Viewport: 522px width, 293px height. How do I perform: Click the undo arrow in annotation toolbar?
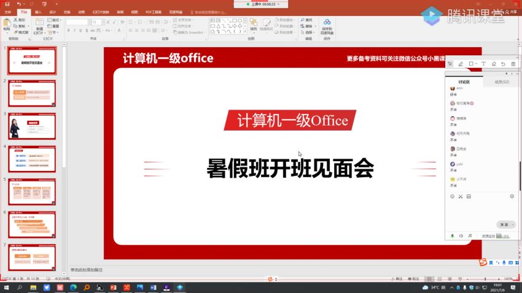pyautogui.click(x=504, y=64)
